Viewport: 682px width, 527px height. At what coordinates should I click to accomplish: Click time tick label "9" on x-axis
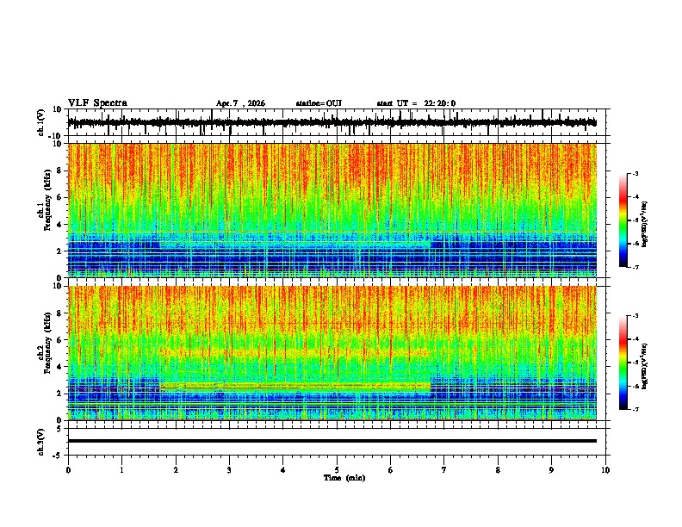click(551, 470)
